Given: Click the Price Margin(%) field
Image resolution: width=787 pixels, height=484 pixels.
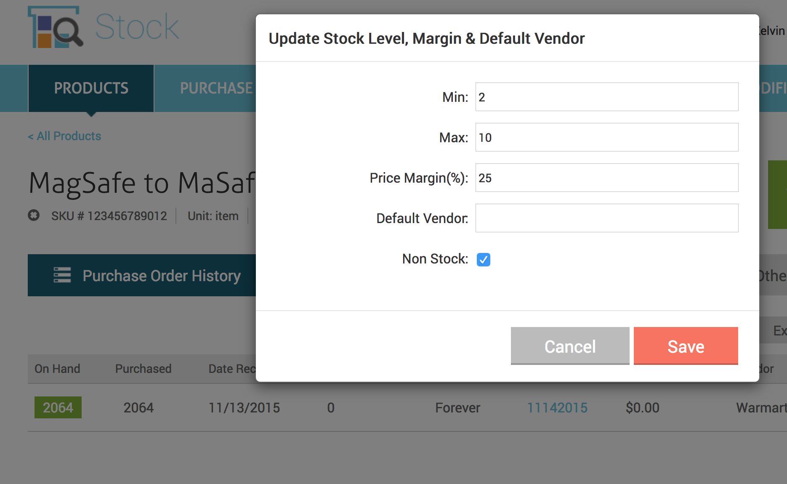Looking at the screenshot, I should tap(607, 178).
